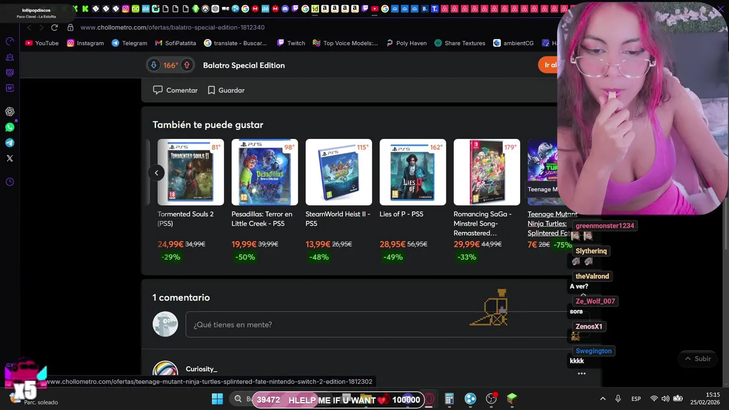This screenshot has width=729, height=410.
Task: Click the SteamWorld Heist II - PS5 title
Action: tap(338, 219)
